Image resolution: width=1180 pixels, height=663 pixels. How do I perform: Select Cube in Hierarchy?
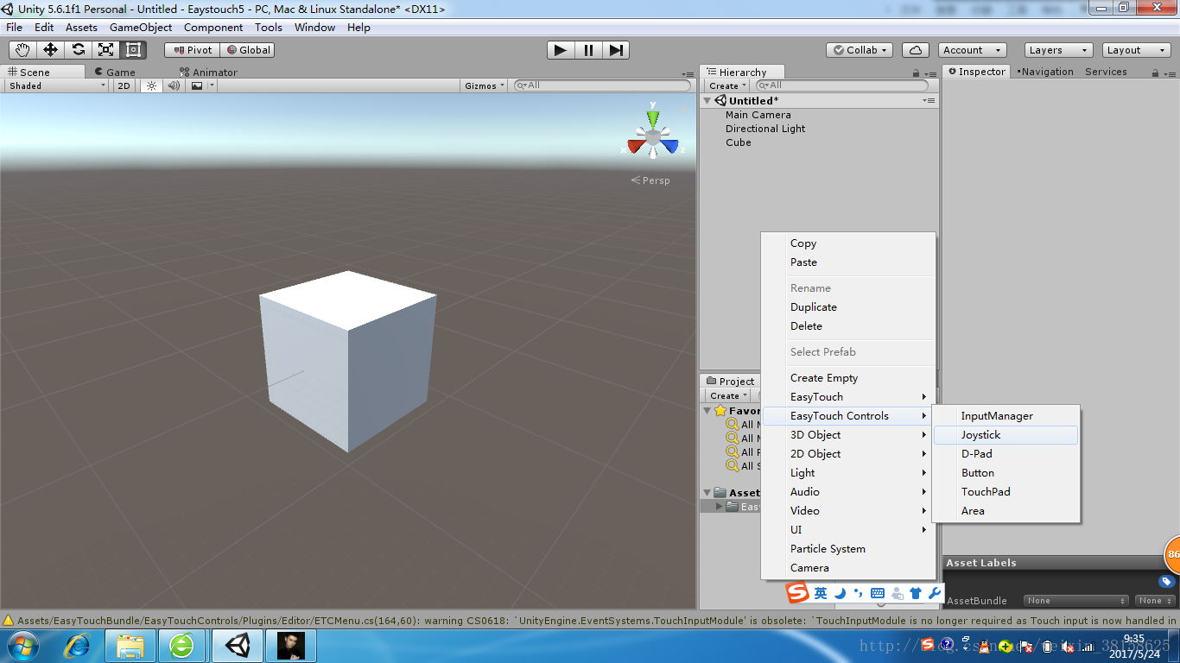click(739, 142)
